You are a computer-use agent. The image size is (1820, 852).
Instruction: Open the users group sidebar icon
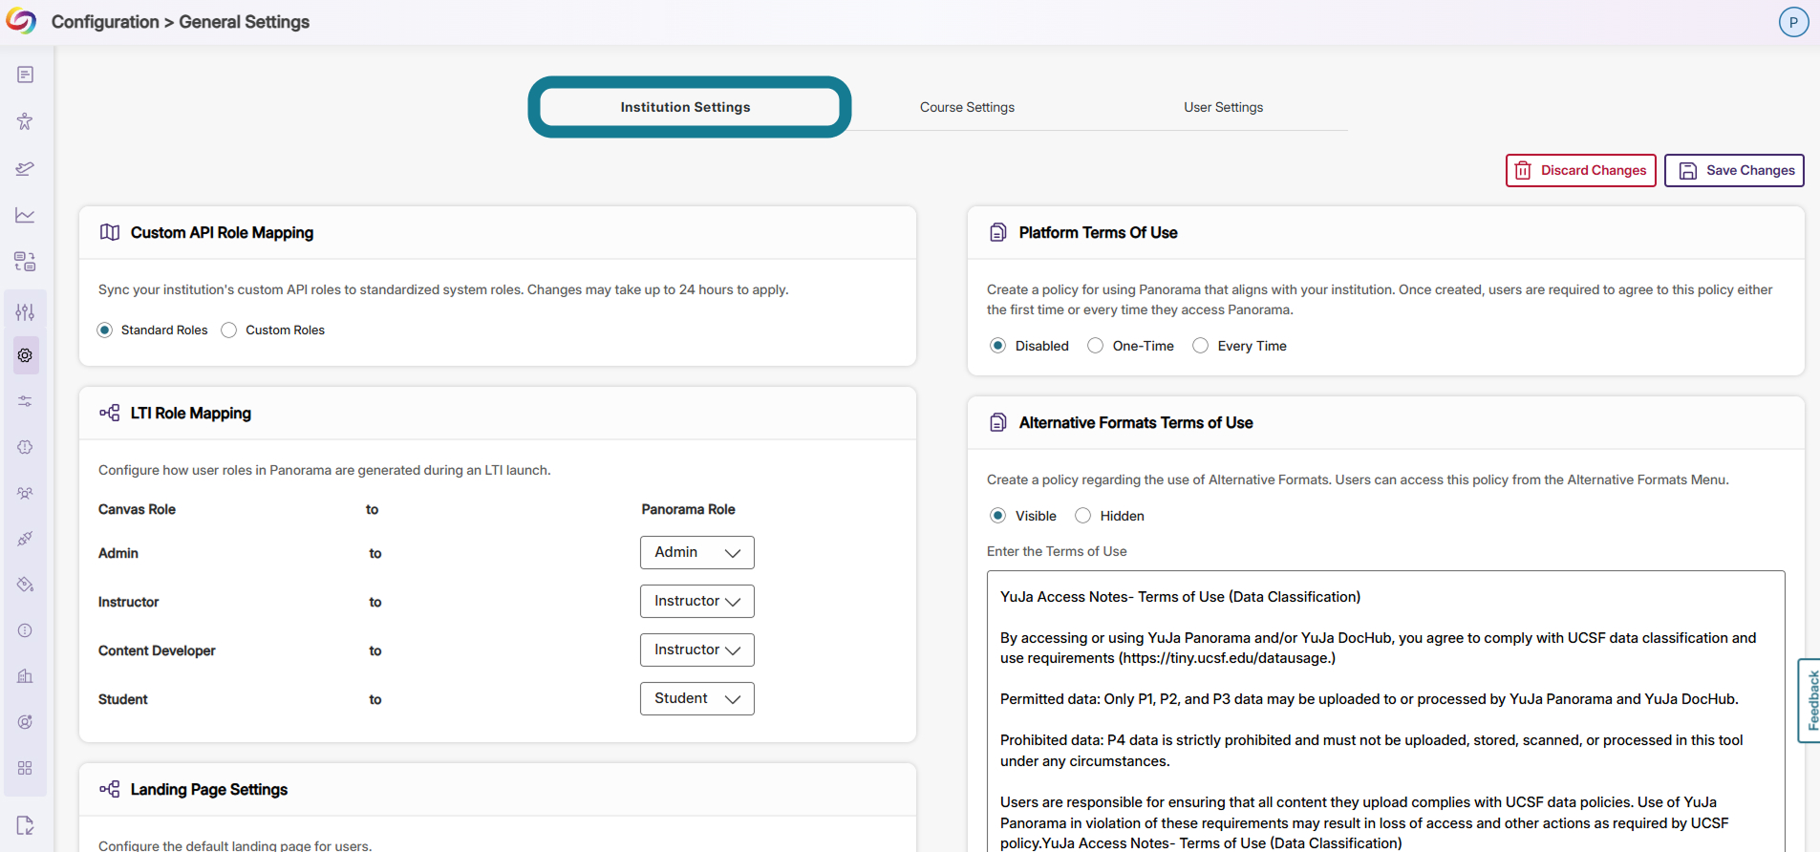click(x=26, y=493)
